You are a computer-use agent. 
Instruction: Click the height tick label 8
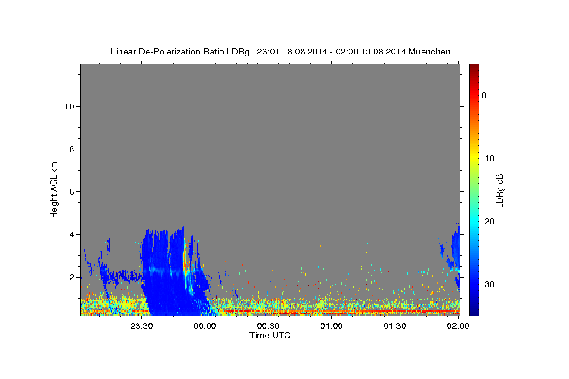72,149
